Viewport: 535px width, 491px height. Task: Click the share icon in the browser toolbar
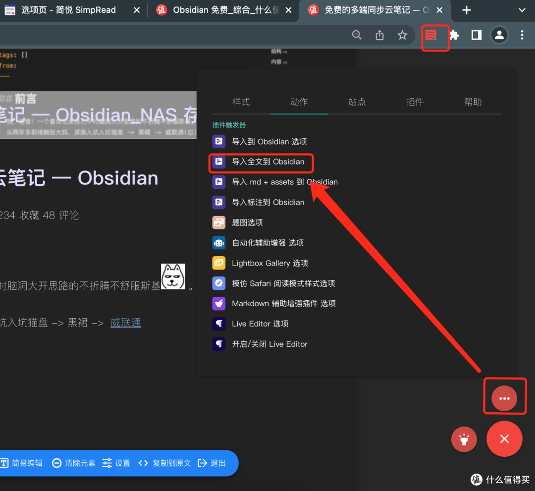(x=379, y=35)
